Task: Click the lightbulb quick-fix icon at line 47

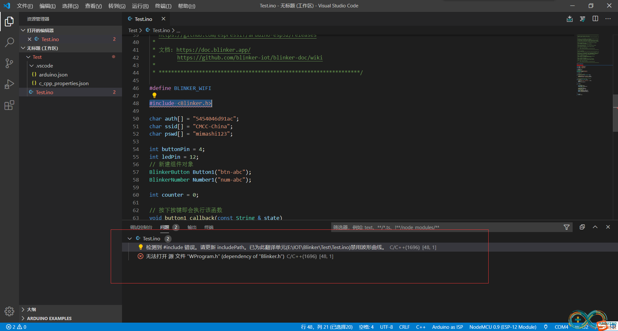Action: (x=154, y=95)
